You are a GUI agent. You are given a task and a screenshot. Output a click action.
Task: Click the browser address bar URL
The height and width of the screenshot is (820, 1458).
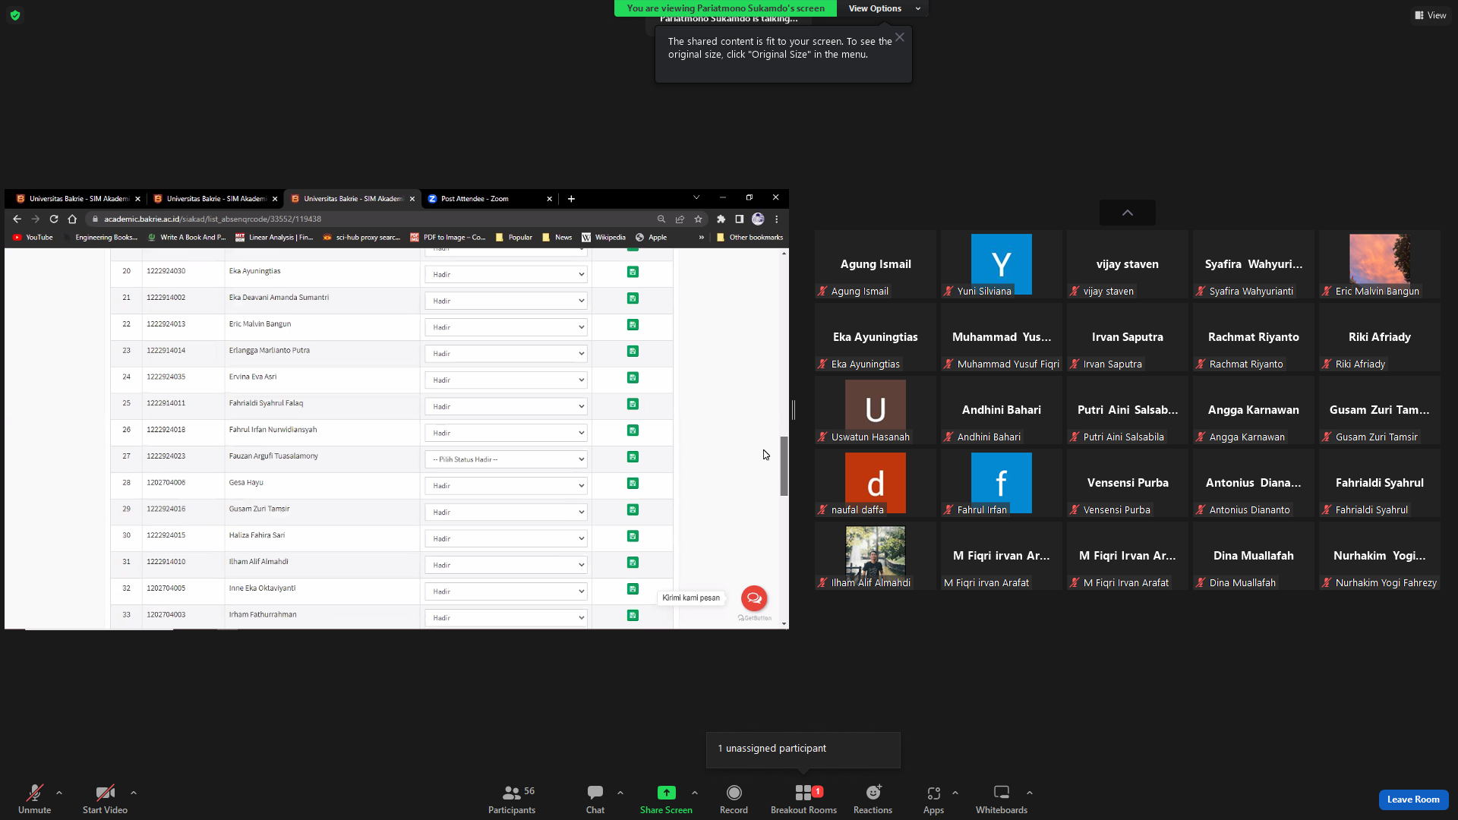213,219
